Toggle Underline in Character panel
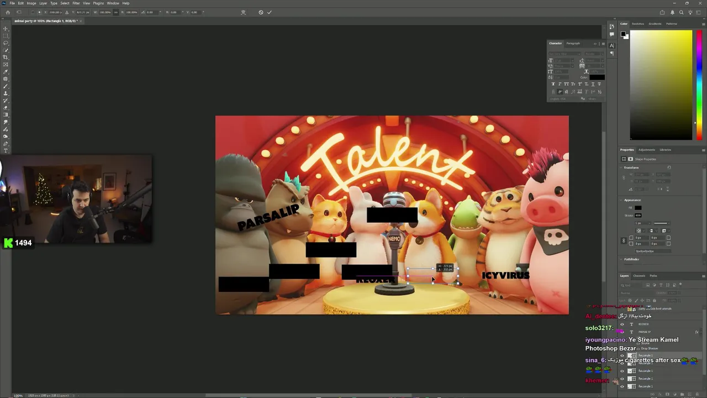 coord(593,84)
